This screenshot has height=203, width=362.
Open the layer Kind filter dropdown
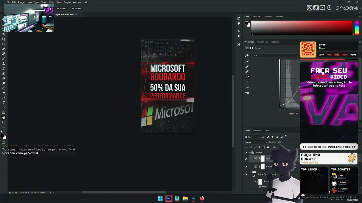(x=252, y=137)
